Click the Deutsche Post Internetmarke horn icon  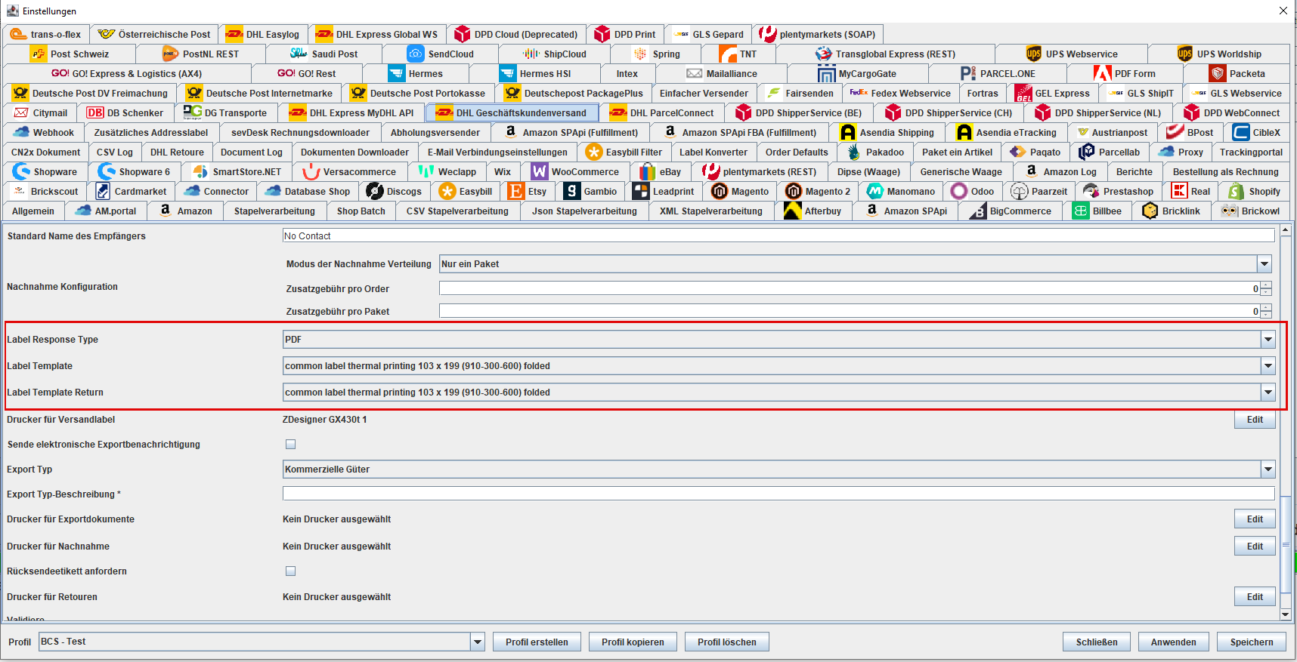point(194,93)
